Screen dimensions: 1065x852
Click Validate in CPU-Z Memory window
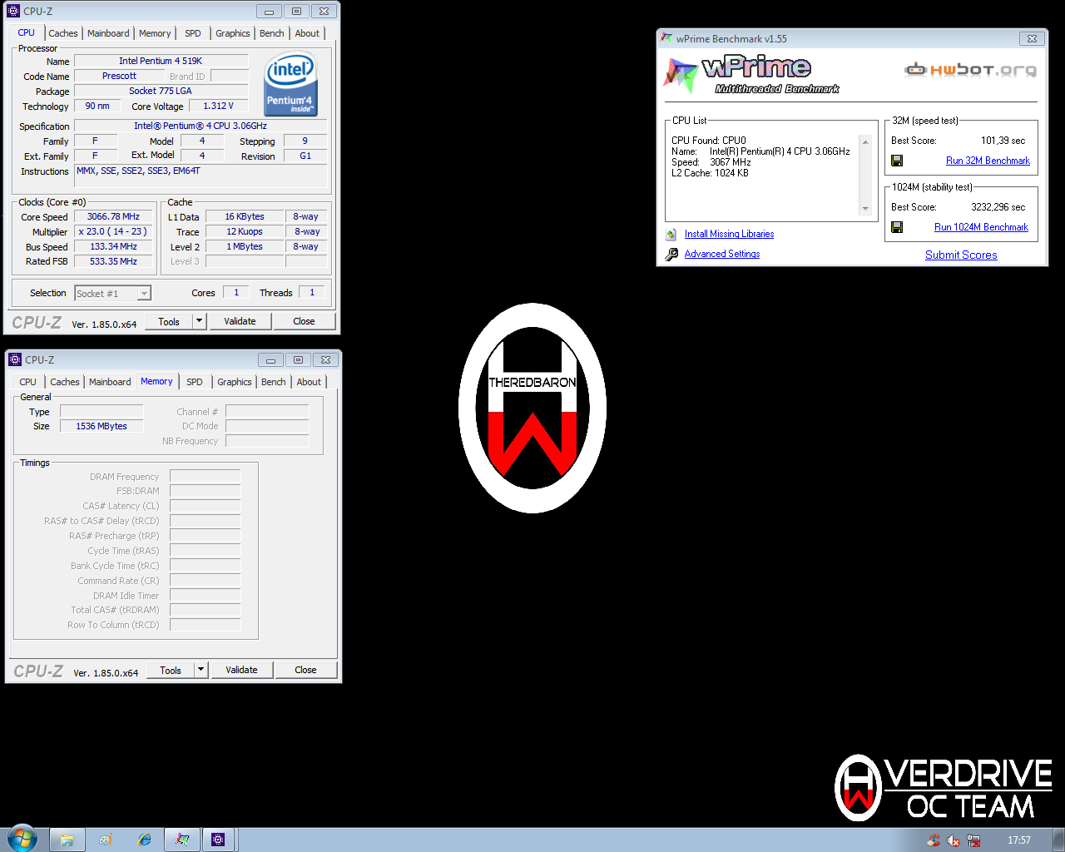(x=241, y=670)
